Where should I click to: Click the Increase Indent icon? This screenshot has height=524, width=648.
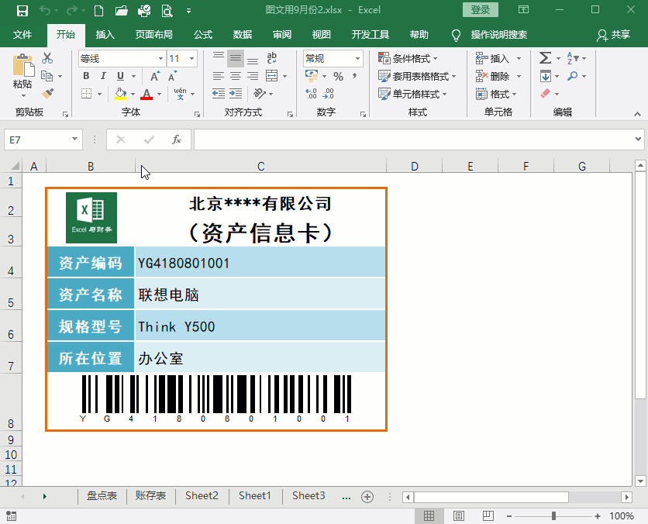tap(236, 94)
